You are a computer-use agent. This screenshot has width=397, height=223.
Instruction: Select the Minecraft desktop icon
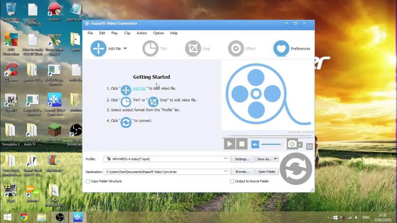55,133
